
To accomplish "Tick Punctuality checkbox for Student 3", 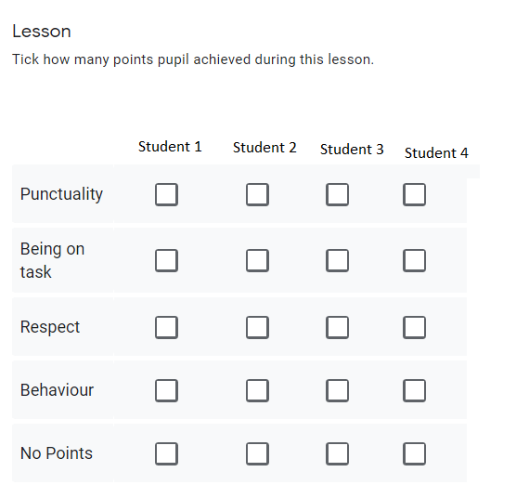I will pos(338,194).
